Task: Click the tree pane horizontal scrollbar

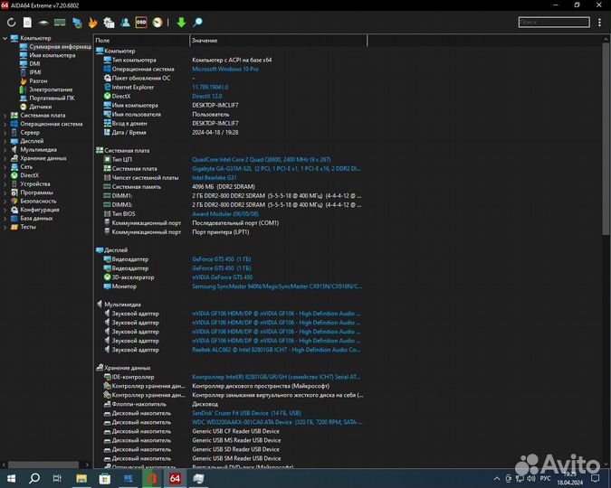Action: click(43, 465)
